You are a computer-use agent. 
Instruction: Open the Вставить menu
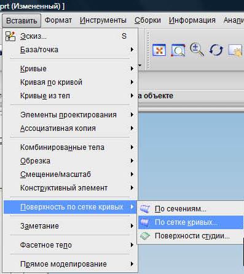click(22, 20)
